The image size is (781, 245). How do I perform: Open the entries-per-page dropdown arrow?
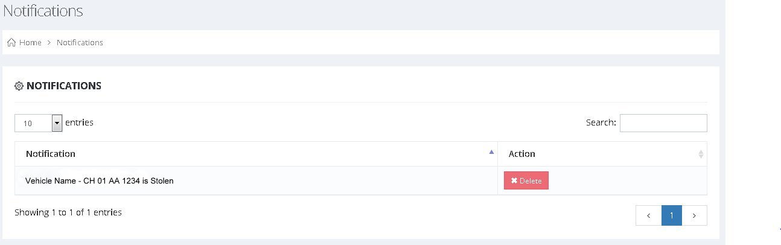[x=57, y=123]
